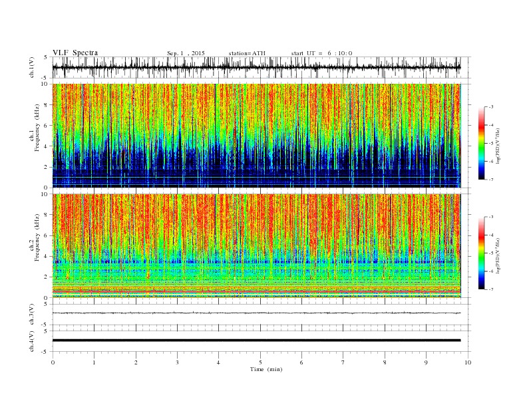Click the ch.1 PSD color bar
527x407 pixels.
tap(481, 143)
